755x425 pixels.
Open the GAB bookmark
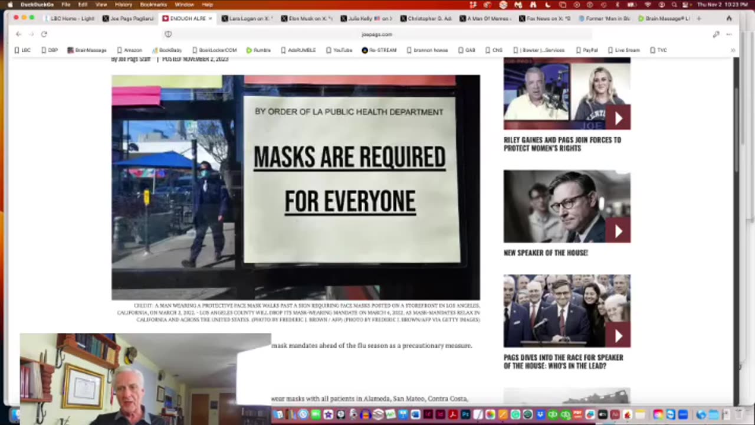[467, 50]
